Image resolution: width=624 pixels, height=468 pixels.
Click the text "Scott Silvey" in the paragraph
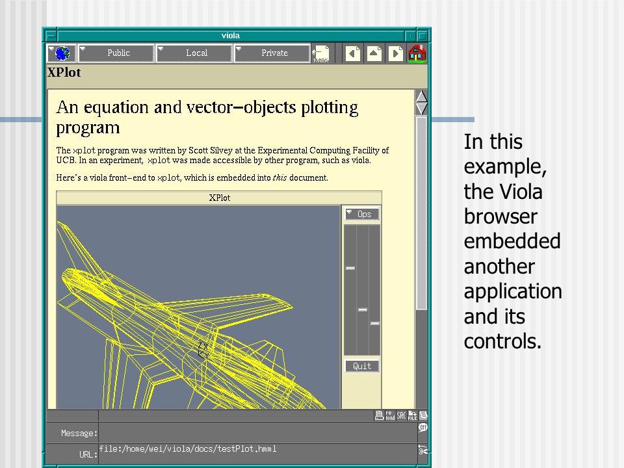[210, 150]
